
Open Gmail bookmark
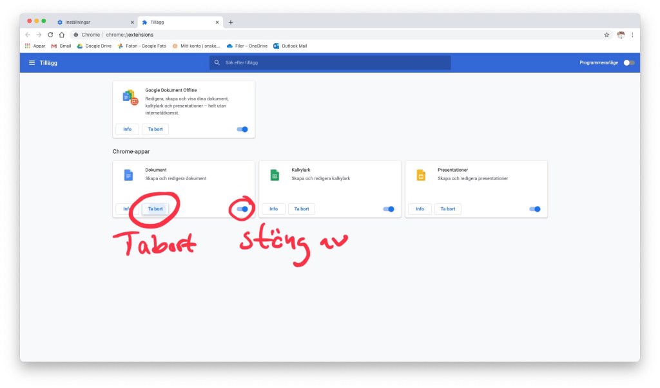pos(61,46)
